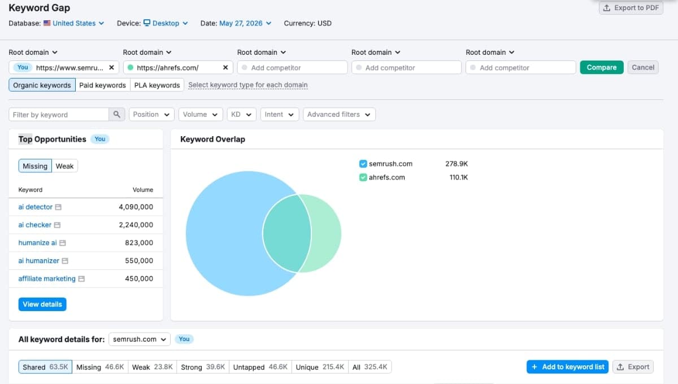Uncheck the semrush.com legend checkbox
Screen dimensions: 678x384
pos(363,164)
